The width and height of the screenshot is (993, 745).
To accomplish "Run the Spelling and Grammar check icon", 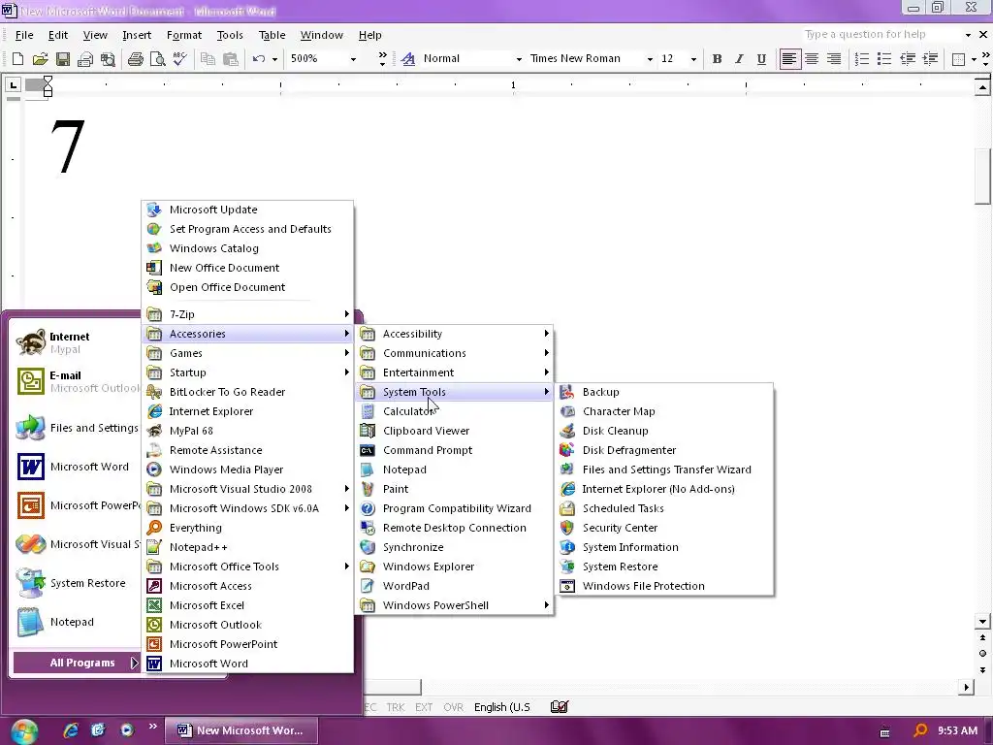I will click(x=179, y=59).
